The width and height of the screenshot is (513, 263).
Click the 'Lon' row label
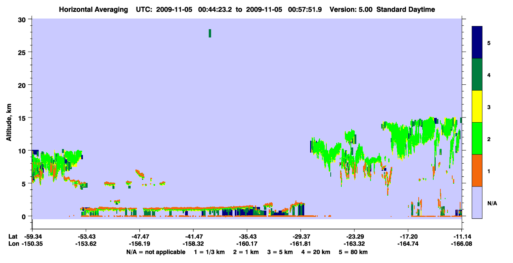[13, 244]
